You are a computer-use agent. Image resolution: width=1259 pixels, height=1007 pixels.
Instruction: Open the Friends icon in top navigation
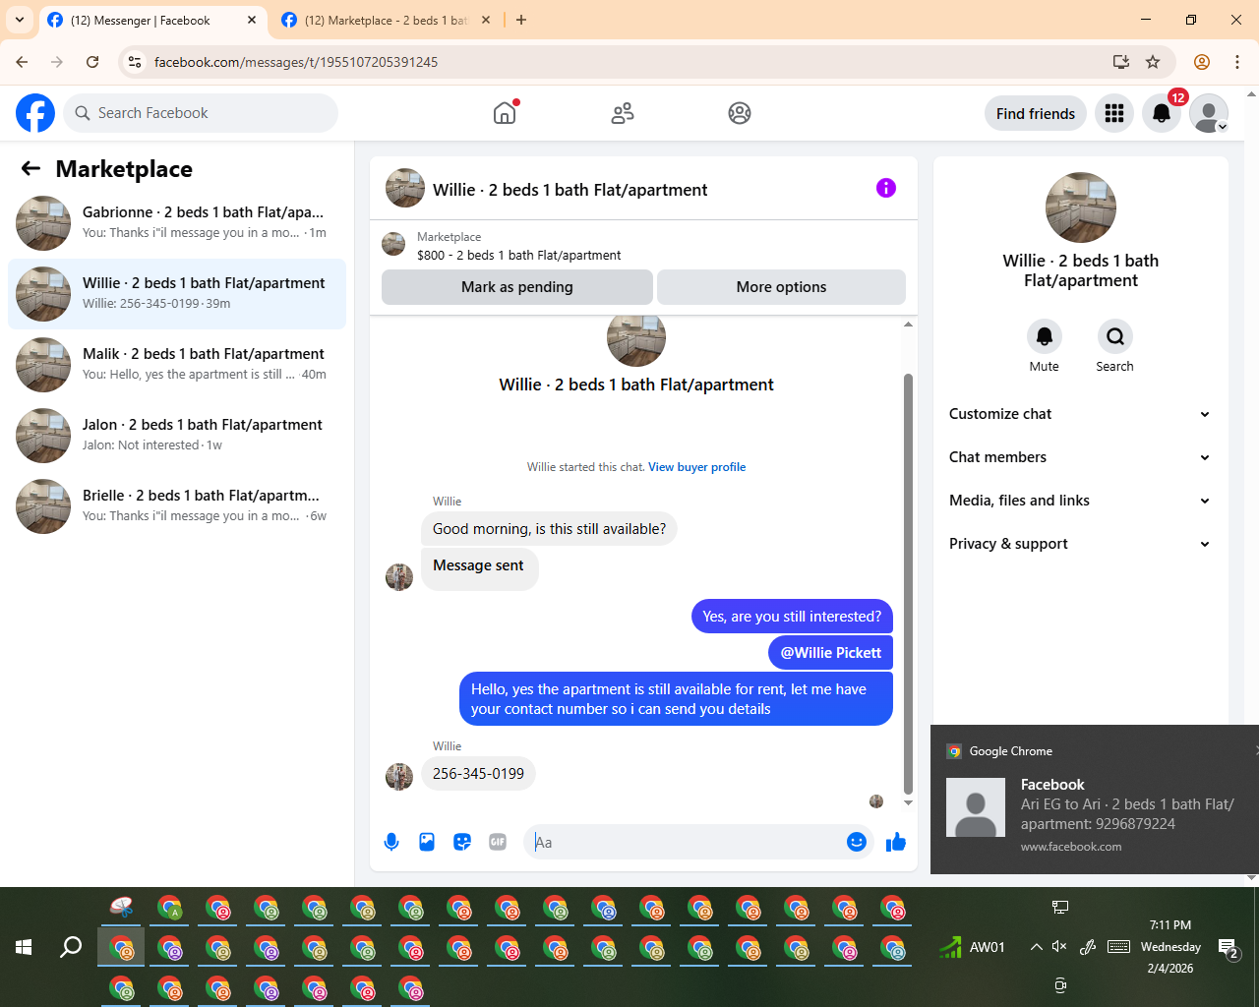(x=623, y=113)
